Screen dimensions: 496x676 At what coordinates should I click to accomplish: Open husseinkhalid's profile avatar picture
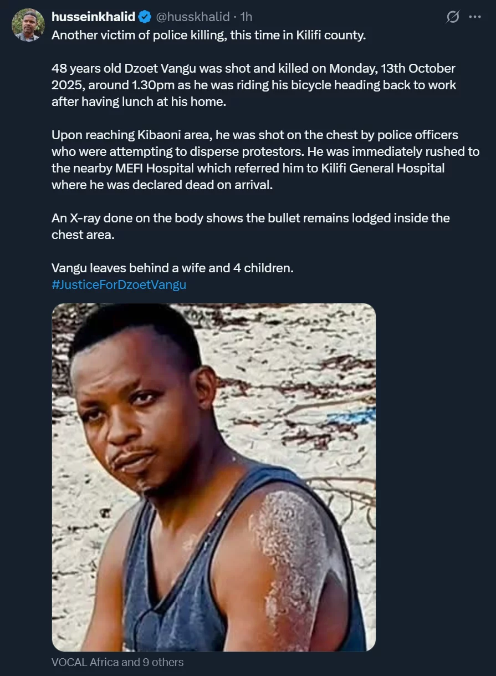click(x=27, y=24)
